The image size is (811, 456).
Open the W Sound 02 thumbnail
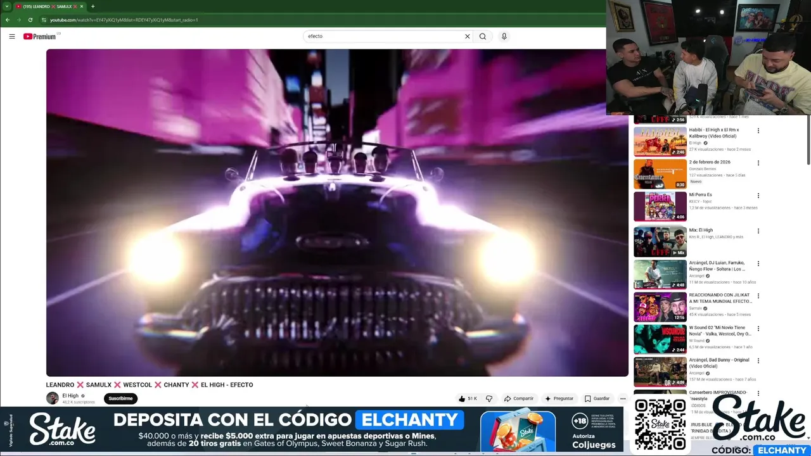coord(660,339)
